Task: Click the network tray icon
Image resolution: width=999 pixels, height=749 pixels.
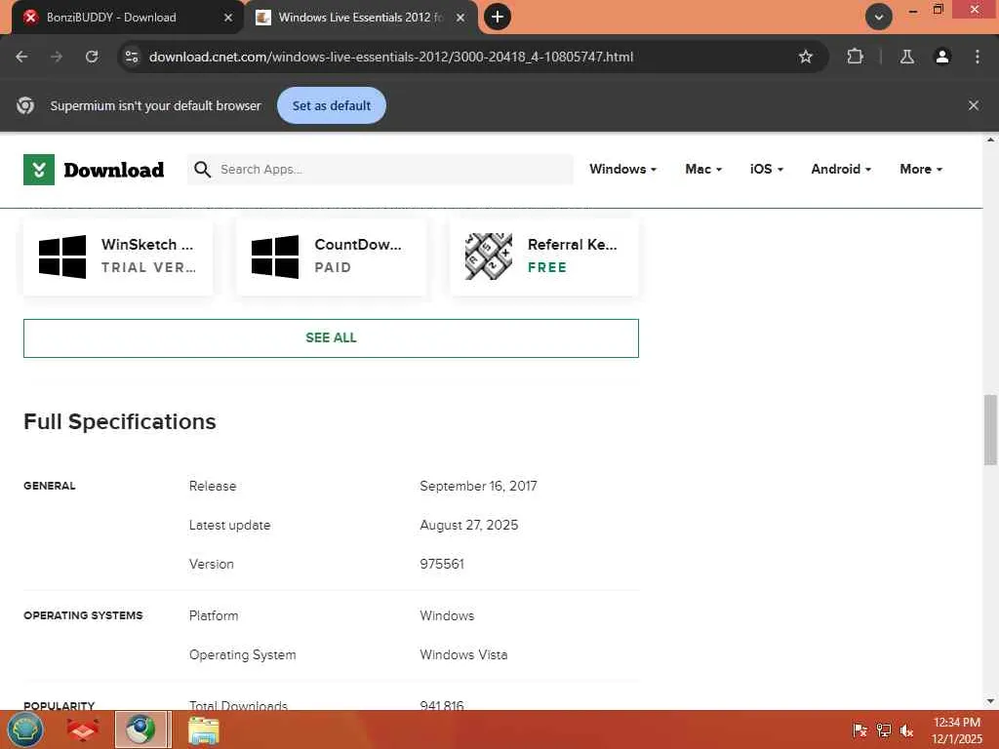Action: [884, 729]
